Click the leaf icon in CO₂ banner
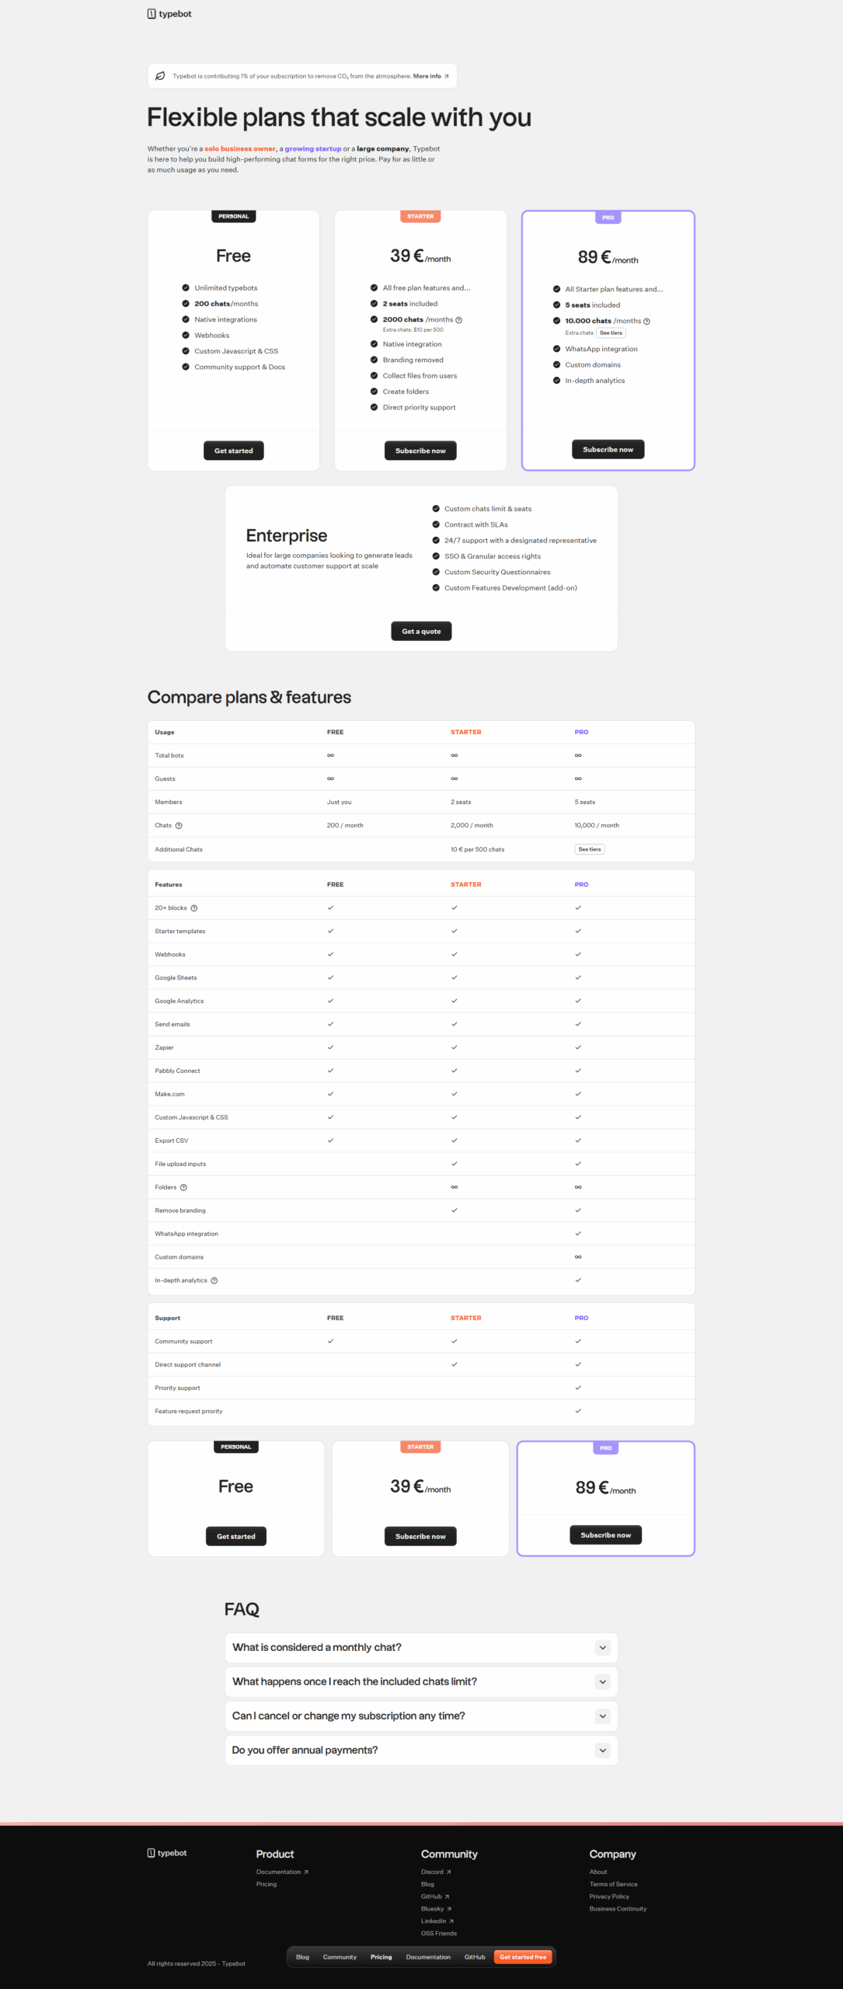This screenshot has width=843, height=1989. coord(160,76)
